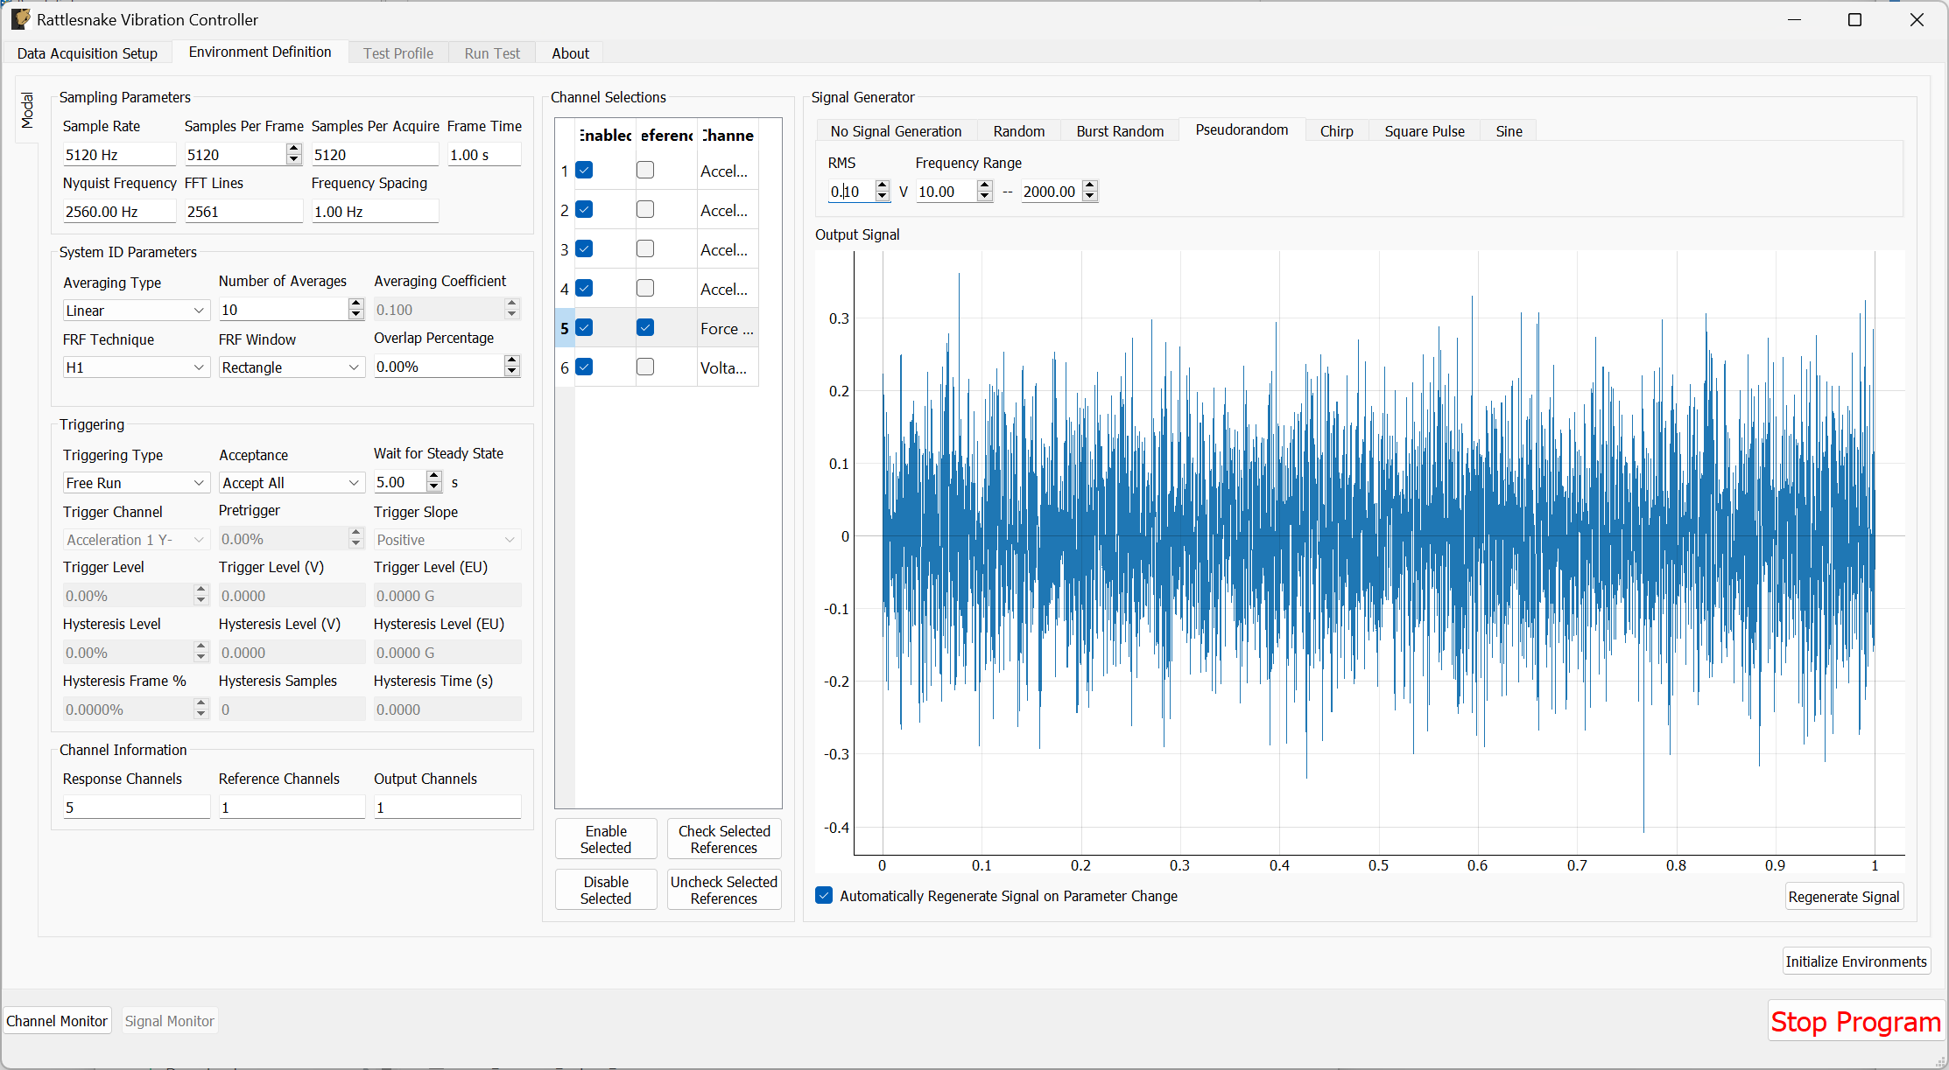Click the rattlesnake application logo icon

click(x=20, y=18)
